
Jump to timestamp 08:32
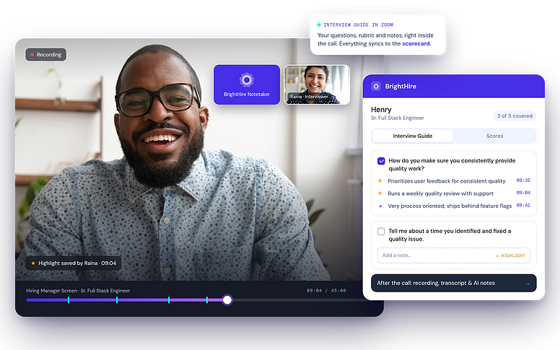pos(523,180)
